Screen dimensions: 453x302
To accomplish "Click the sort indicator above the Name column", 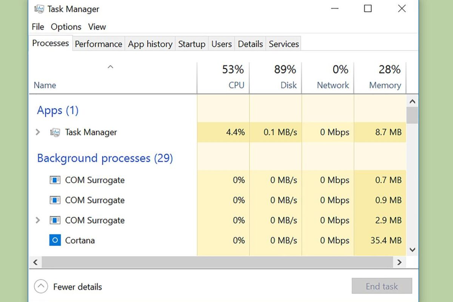I will tap(110, 67).
